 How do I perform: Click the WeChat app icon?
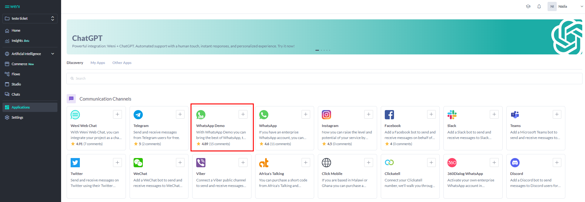tap(138, 163)
